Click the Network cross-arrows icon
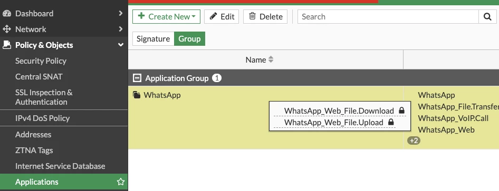The height and width of the screenshot is (191, 499). pyautogui.click(x=7, y=29)
